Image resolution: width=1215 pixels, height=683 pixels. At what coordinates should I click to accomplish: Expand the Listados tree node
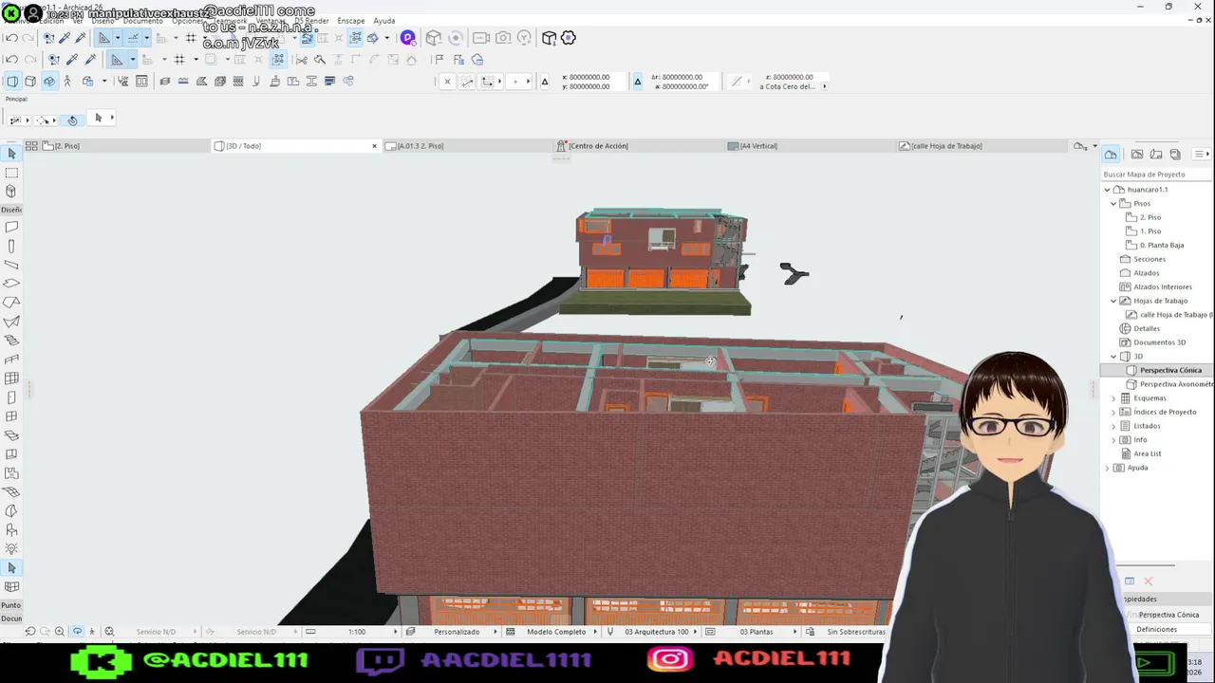tap(1114, 426)
